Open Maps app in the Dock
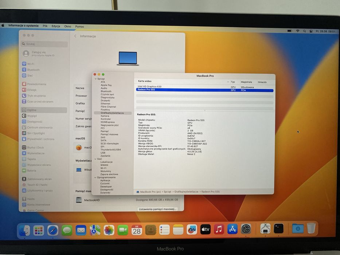Image resolution: width=340 pixels, height=255 pixels. 95,230
